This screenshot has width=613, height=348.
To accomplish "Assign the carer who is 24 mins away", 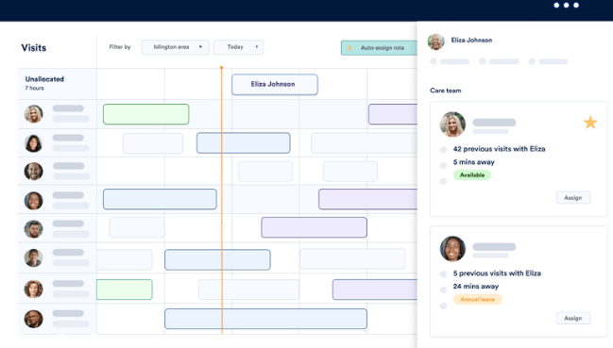I will click(x=573, y=318).
